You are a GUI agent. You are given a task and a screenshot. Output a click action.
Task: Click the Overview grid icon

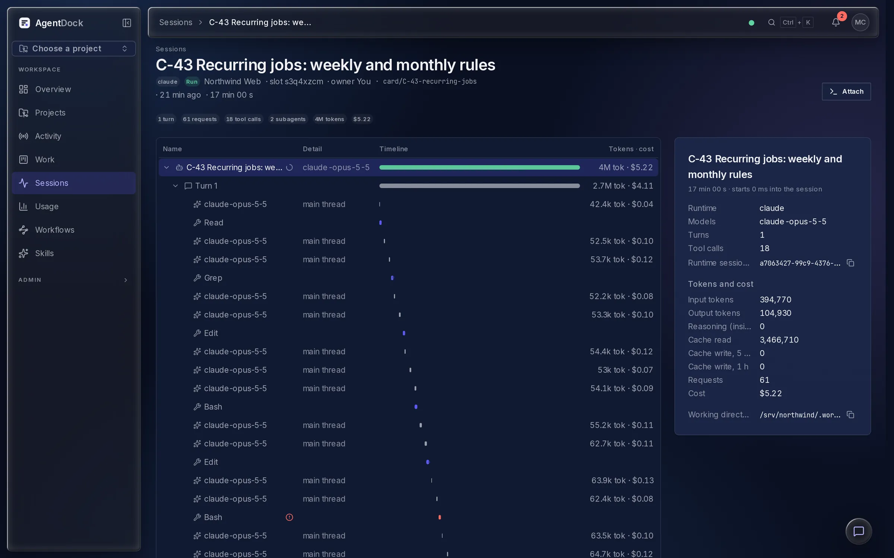click(x=23, y=89)
